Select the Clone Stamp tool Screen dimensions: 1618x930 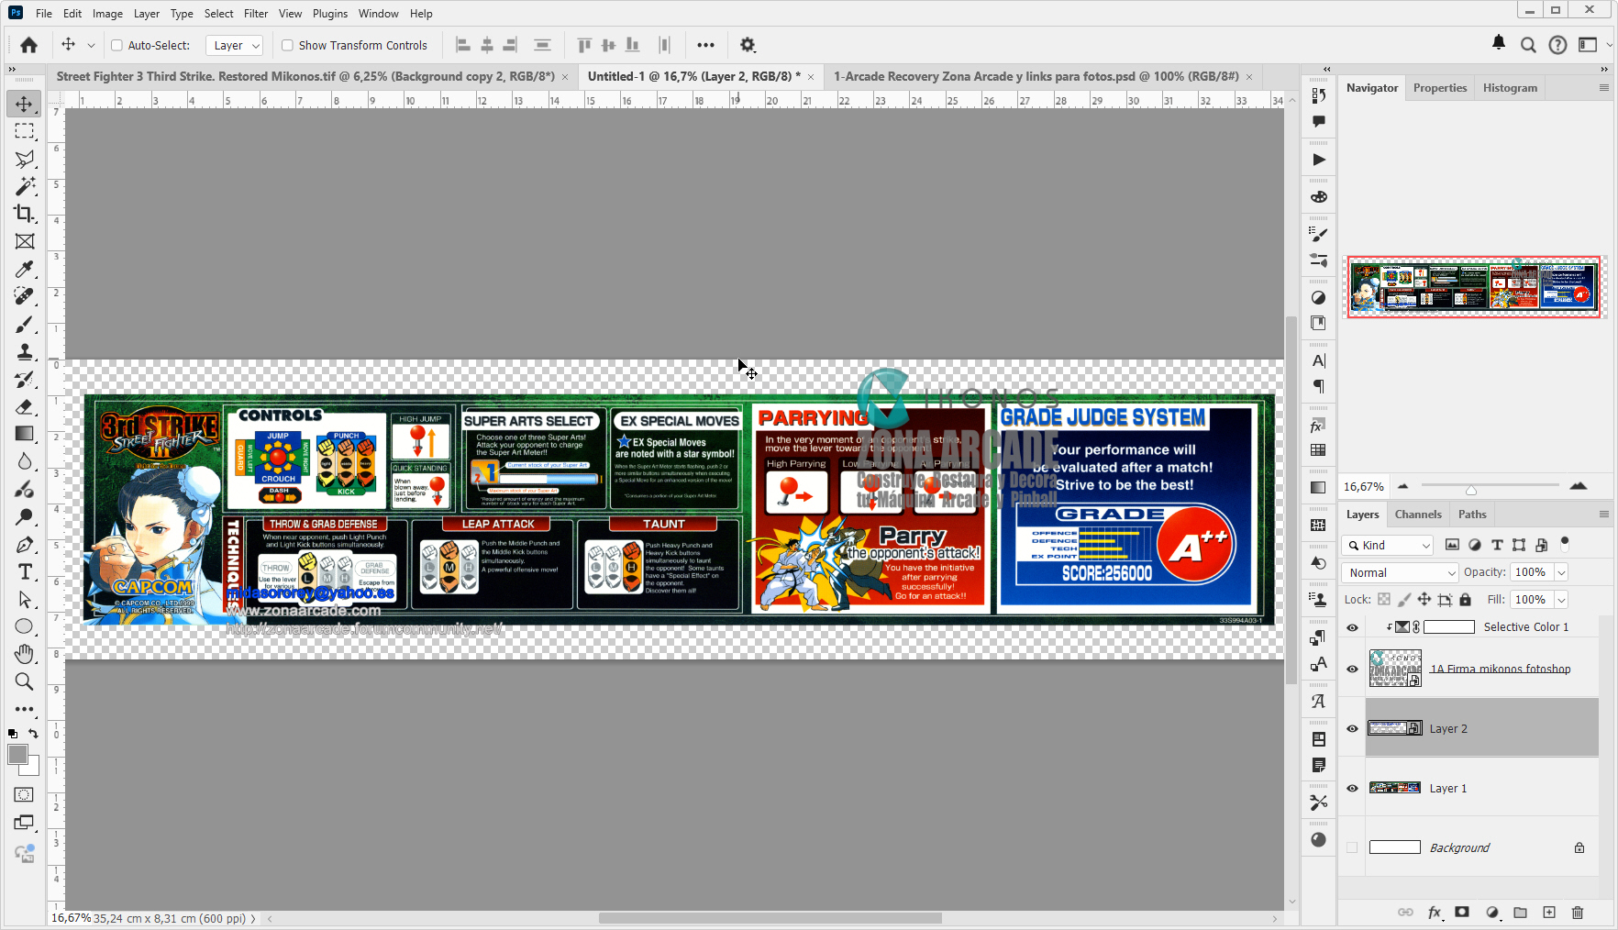click(25, 352)
